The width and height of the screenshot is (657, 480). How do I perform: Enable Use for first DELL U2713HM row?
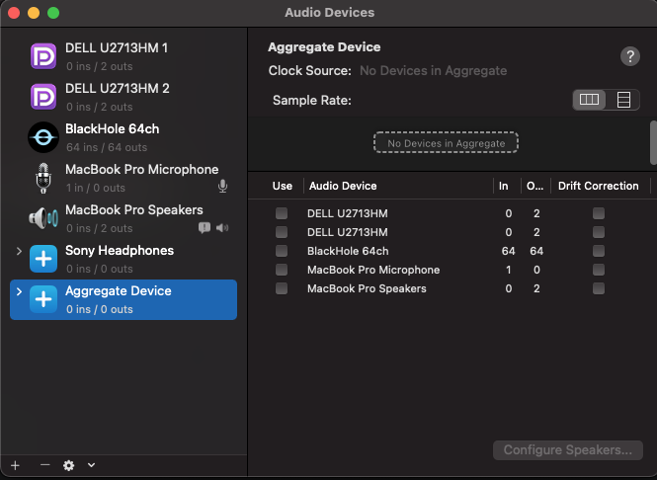282,213
